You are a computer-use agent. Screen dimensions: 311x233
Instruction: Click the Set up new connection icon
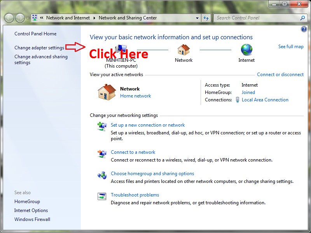102,126
